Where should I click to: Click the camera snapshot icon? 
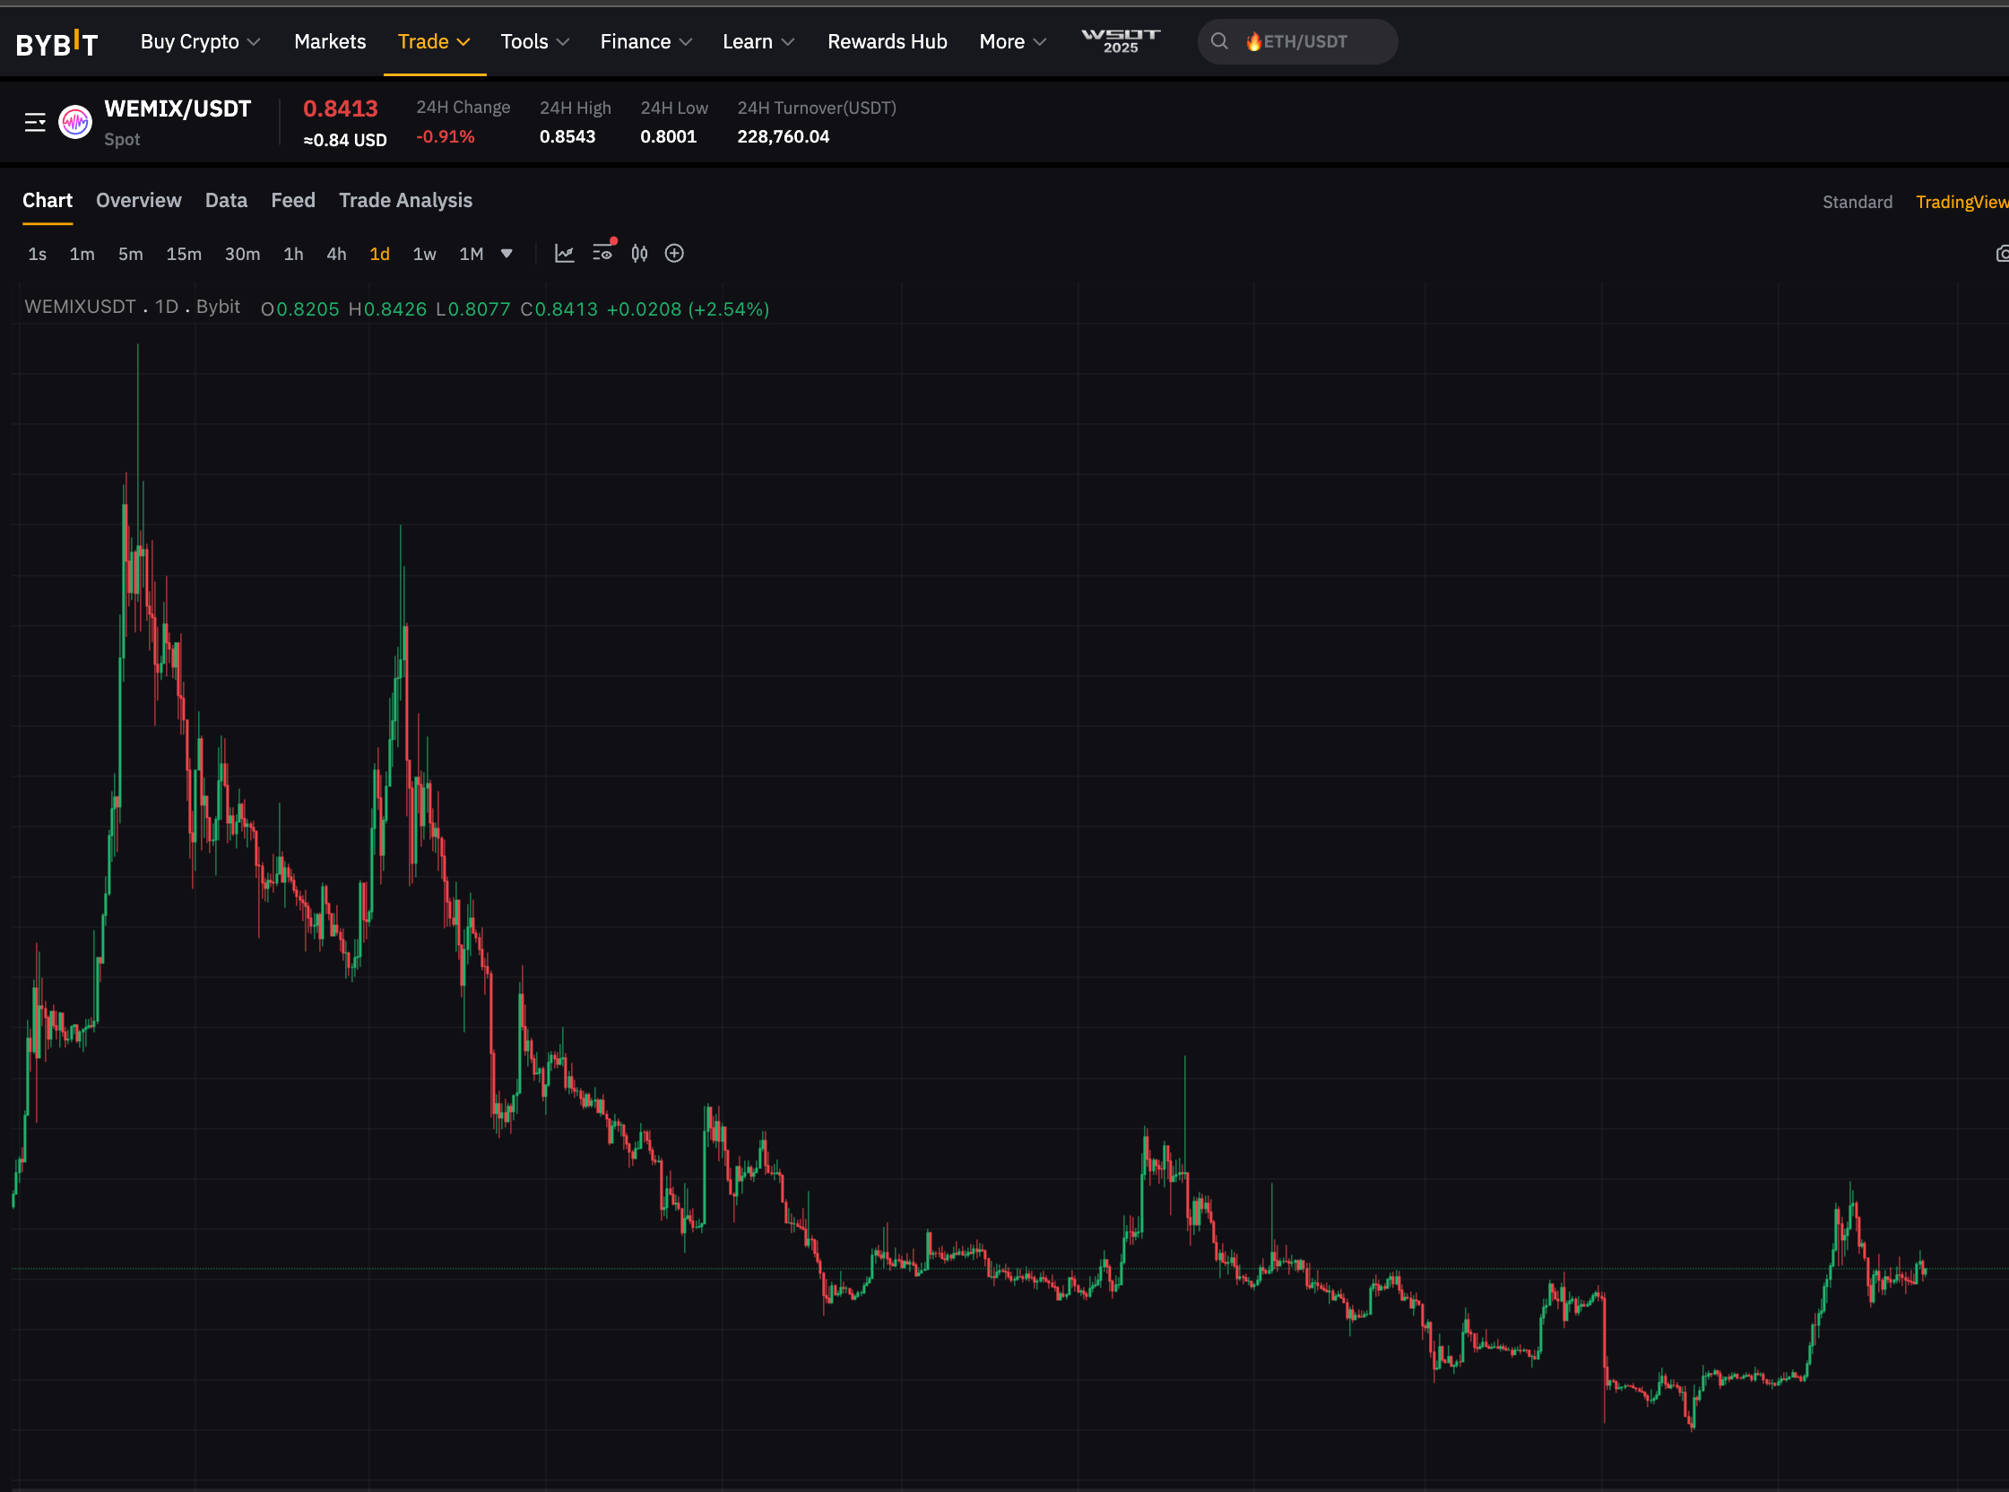[2001, 254]
